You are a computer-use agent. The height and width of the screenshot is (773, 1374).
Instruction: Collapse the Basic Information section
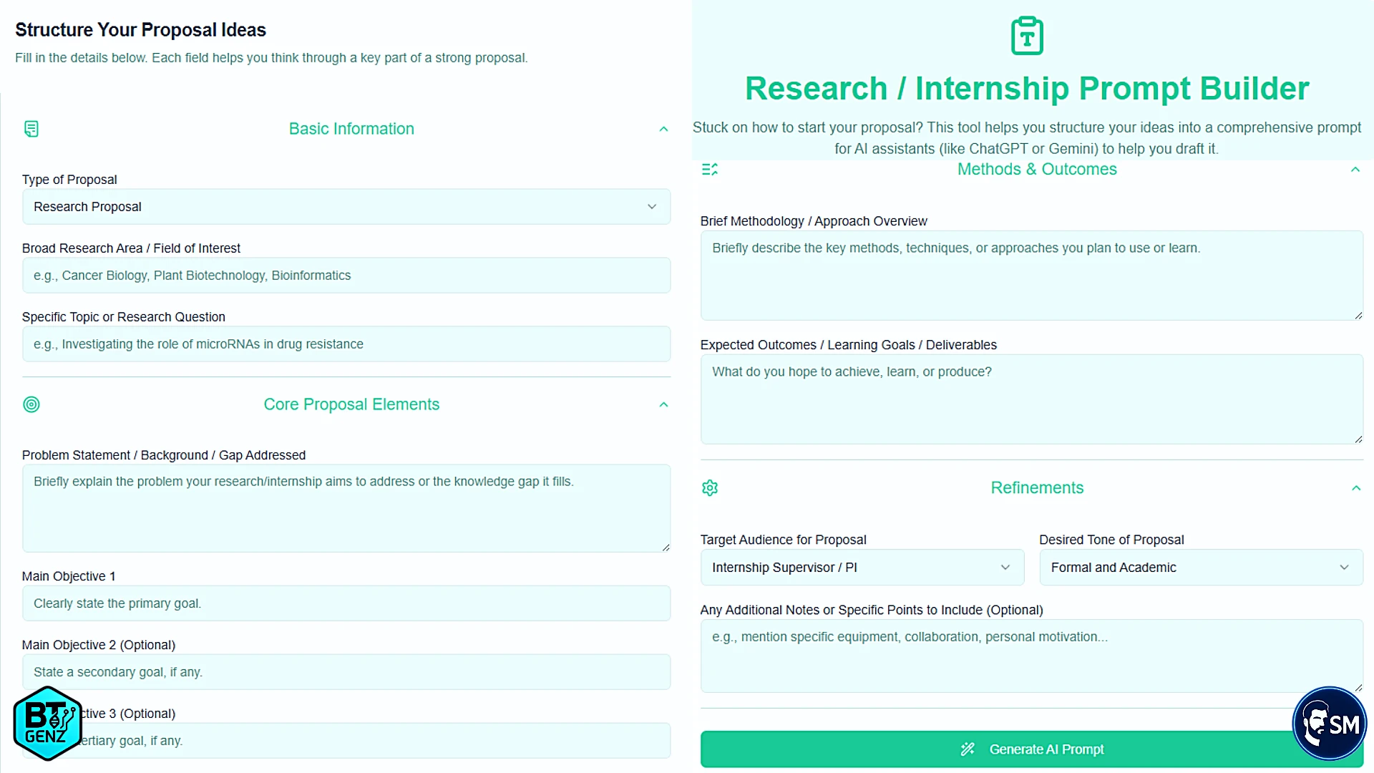pyautogui.click(x=663, y=130)
